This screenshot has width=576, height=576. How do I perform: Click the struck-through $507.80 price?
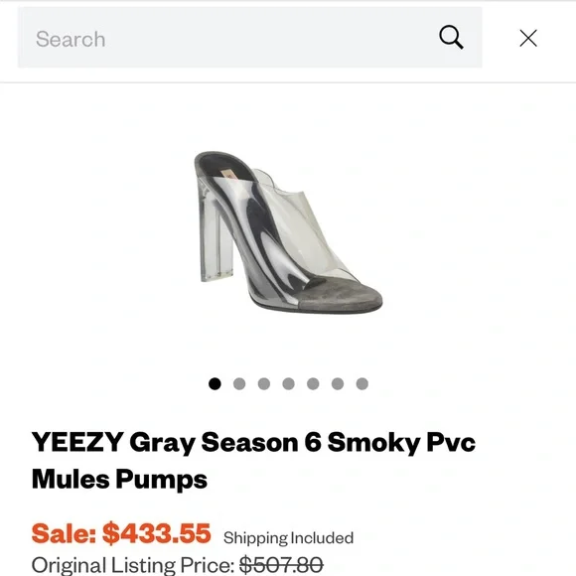[x=281, y=565]
